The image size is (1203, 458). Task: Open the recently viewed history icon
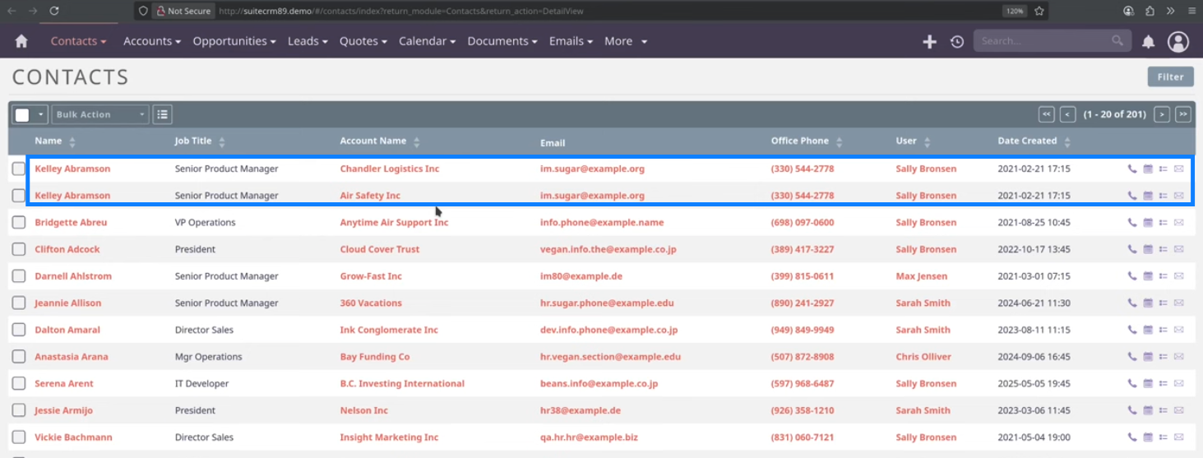point(957,41)
